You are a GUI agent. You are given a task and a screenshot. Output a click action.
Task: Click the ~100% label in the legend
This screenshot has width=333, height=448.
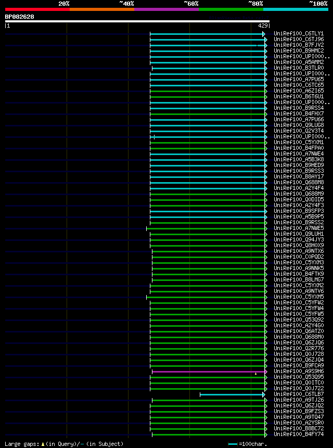[x=318, y=4]
